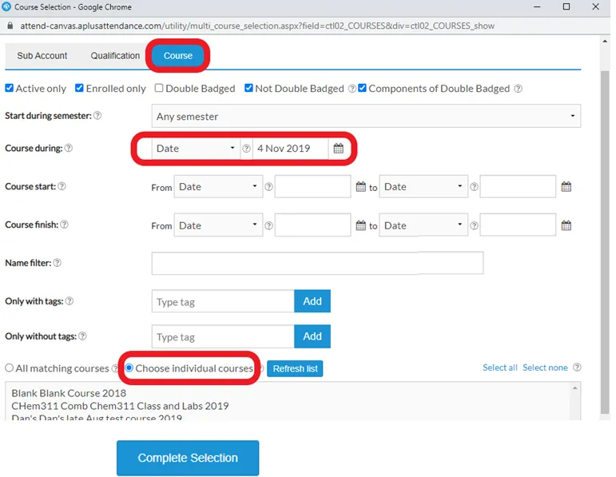This screenshot has height=477, width=616.
Task: Switch to the Sub Account tab
Action: click(42, 56)
